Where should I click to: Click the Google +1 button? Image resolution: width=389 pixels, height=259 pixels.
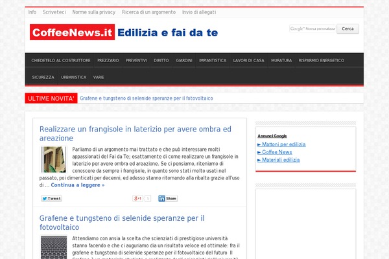click(x=137, y=199)
